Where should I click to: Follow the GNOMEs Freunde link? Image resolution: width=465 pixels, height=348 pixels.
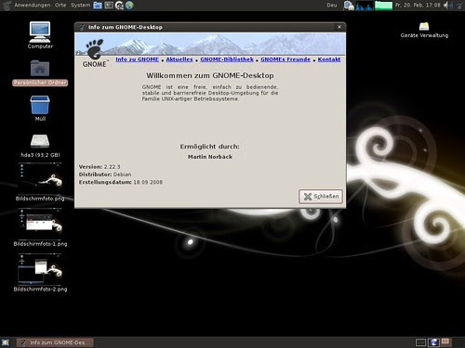pos(286,59)
